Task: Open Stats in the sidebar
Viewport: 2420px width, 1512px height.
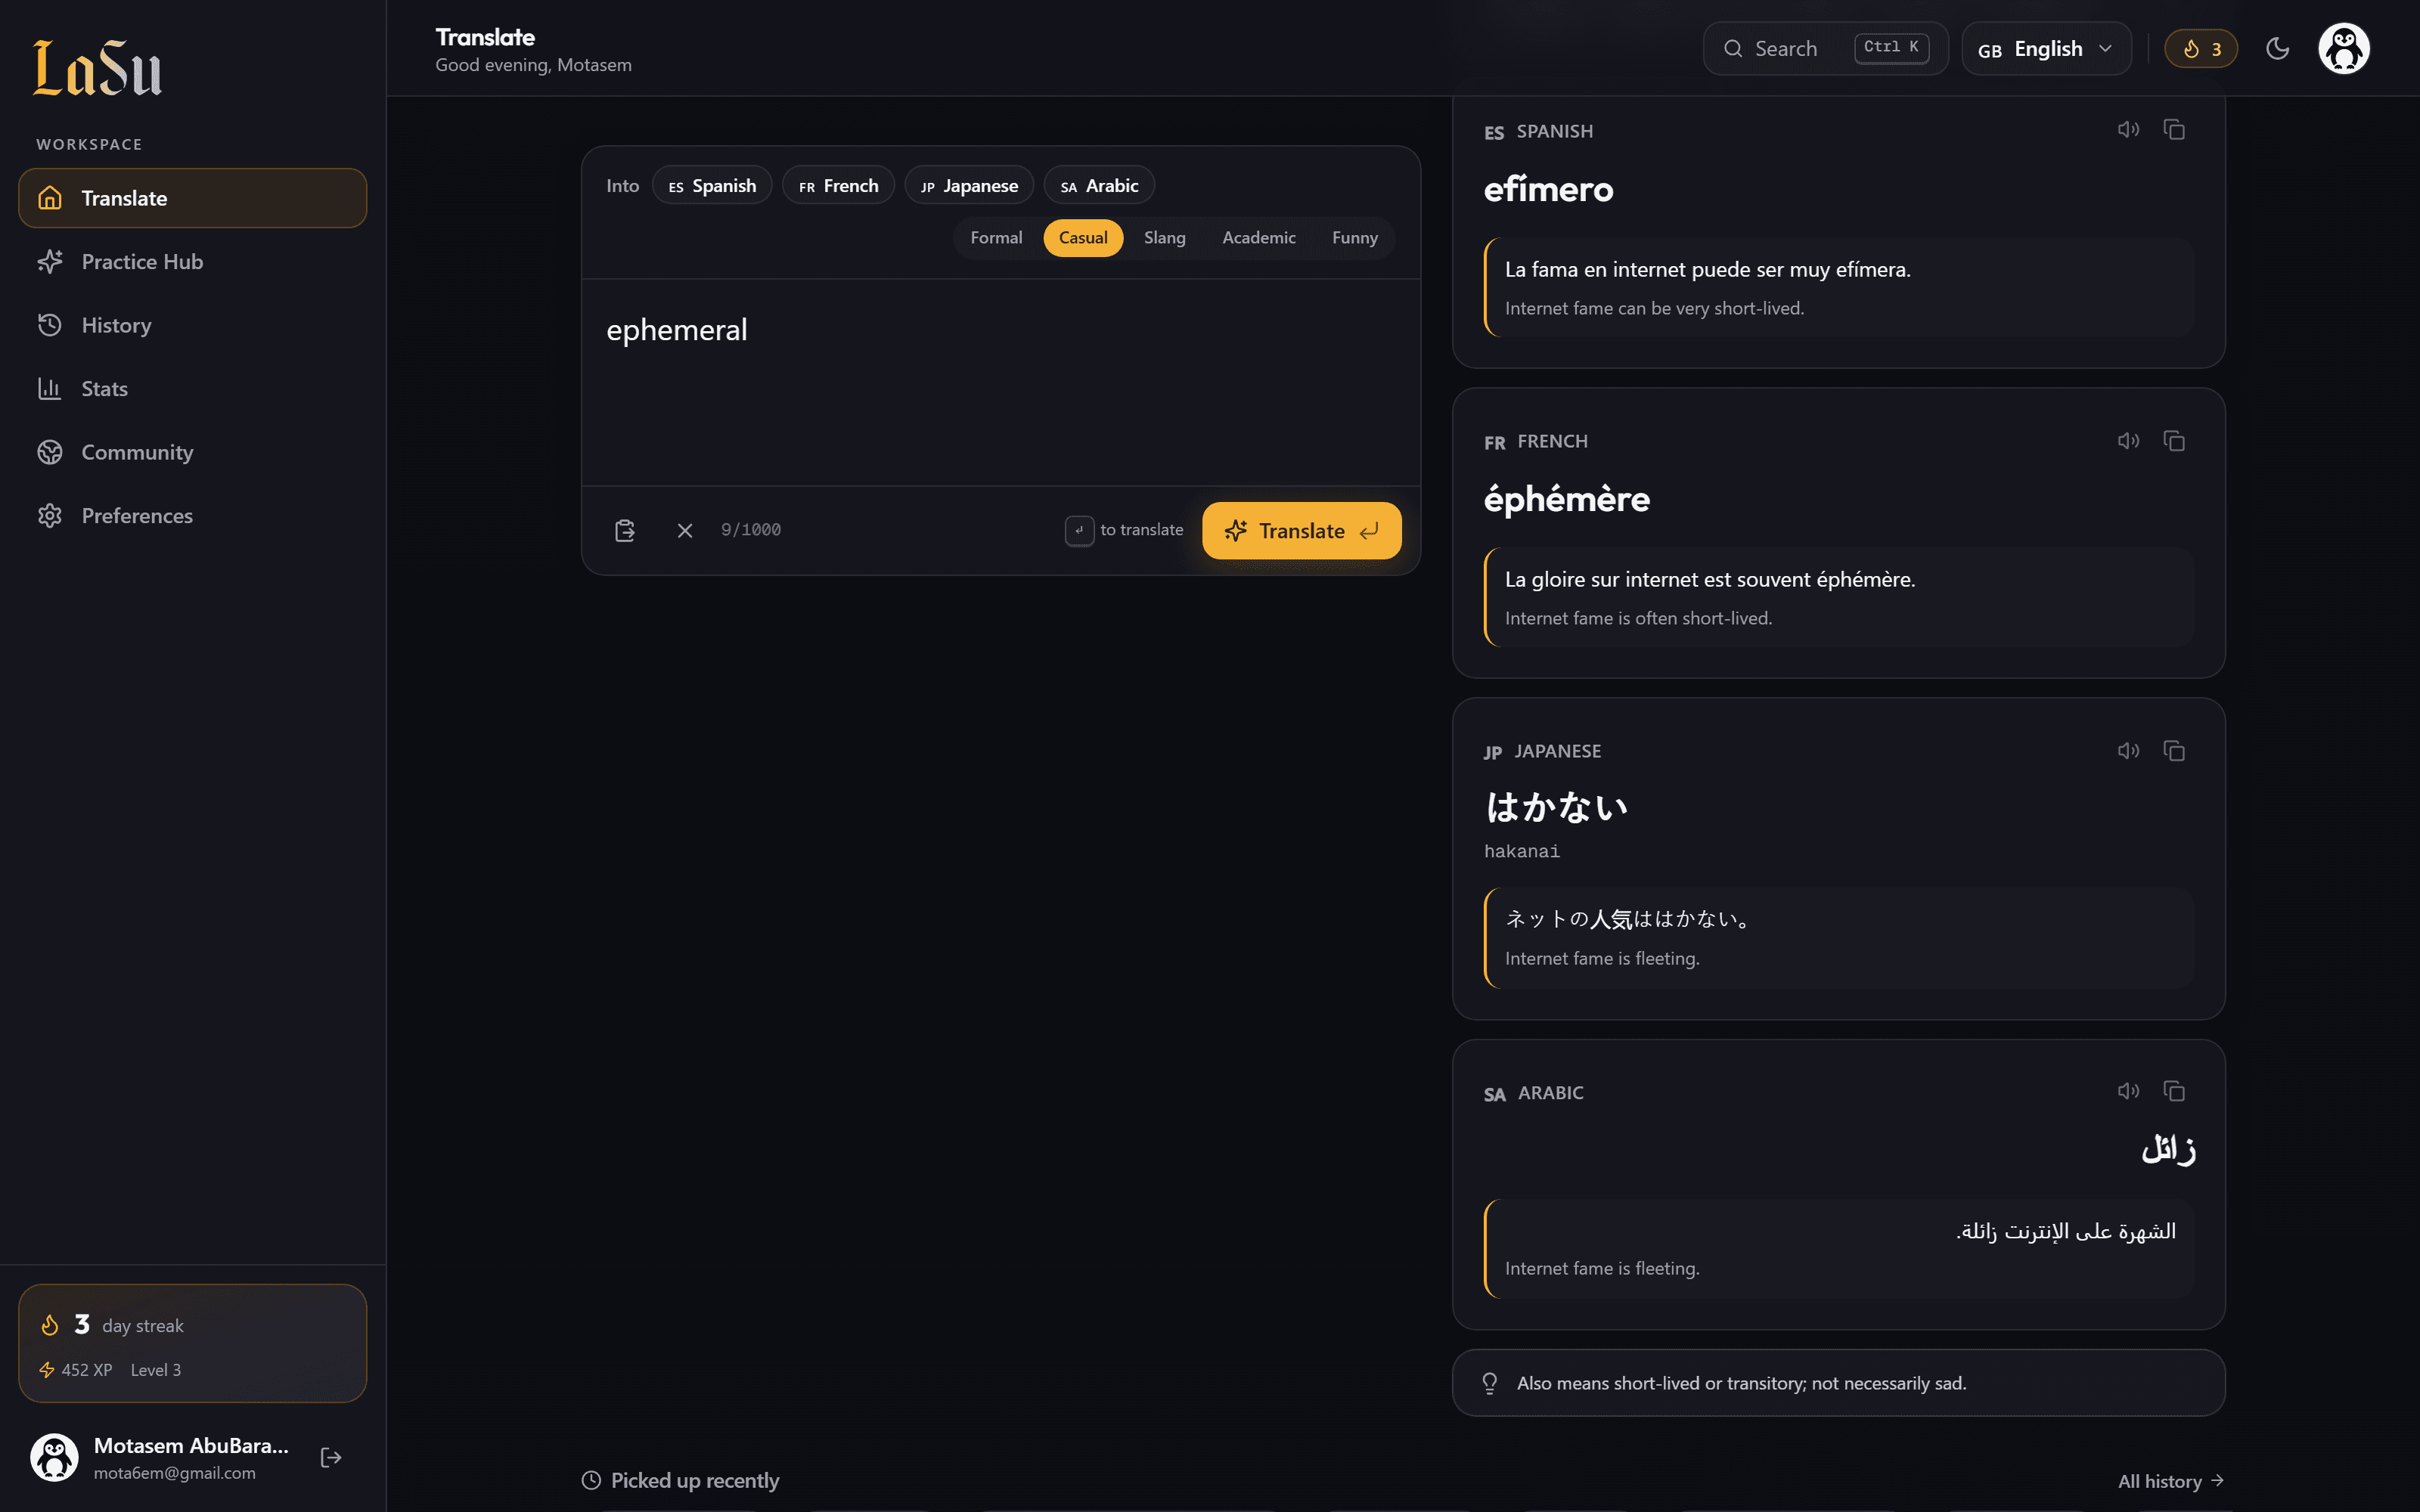Action: point(193,389)
